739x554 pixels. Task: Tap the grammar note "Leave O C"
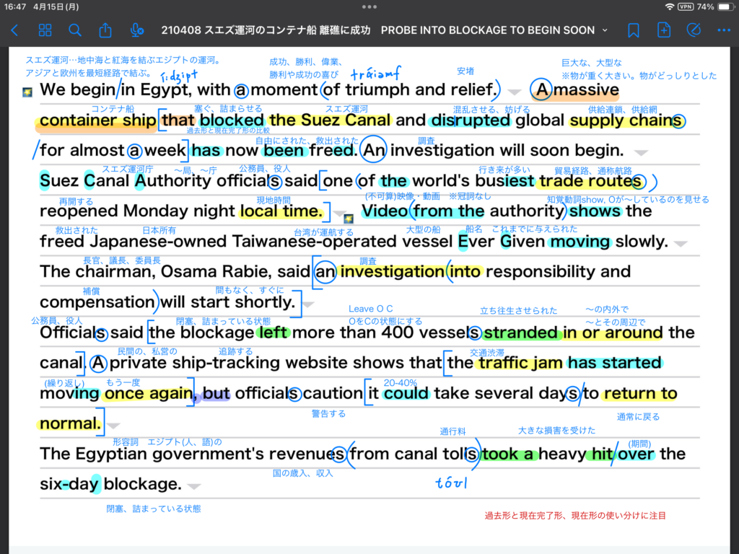tap(370, 309)
